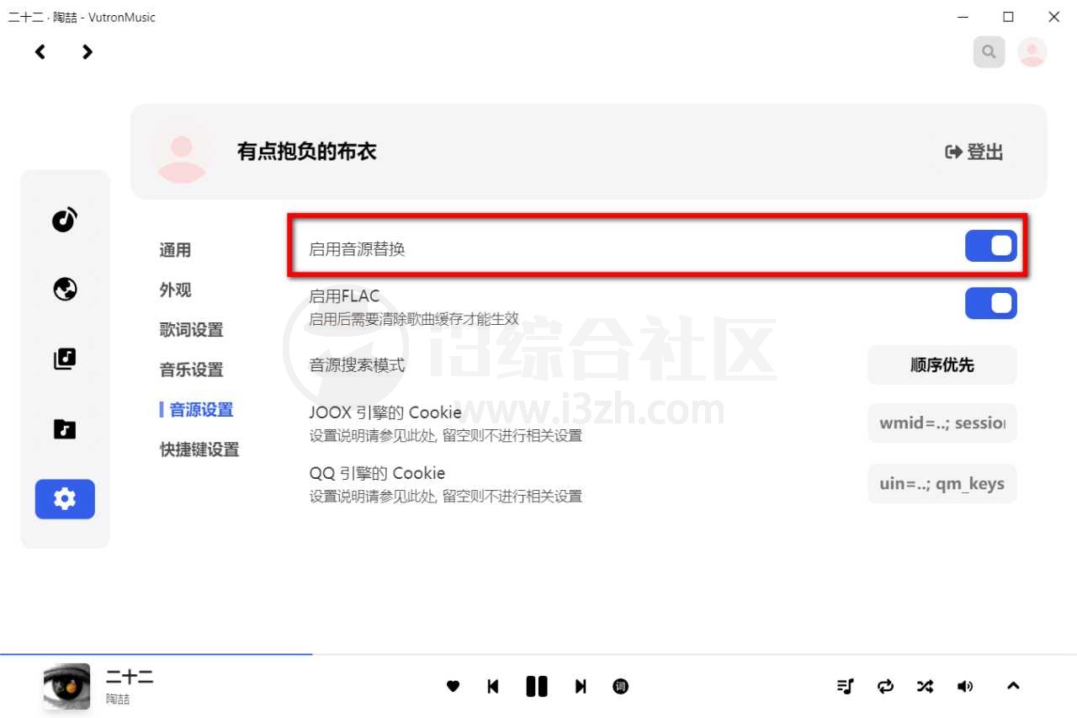The width and height of the screenshot is (1077, 718).
Task: Disable 启用音源替换 switch
Action: [x=991, y=245]
